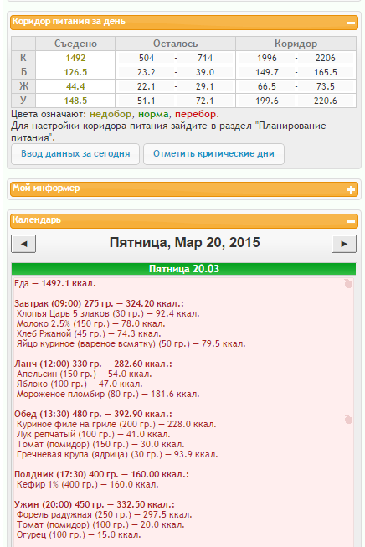Select the Пятница 20.03 green header

(183, 269)
